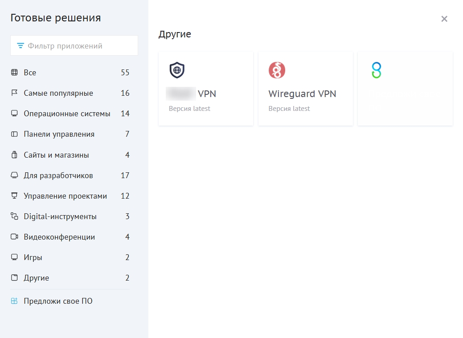Image resolution: width=463 pixels, height=338 pixels.
Task: Click the filter icon in search field
Action: (20, 46)
